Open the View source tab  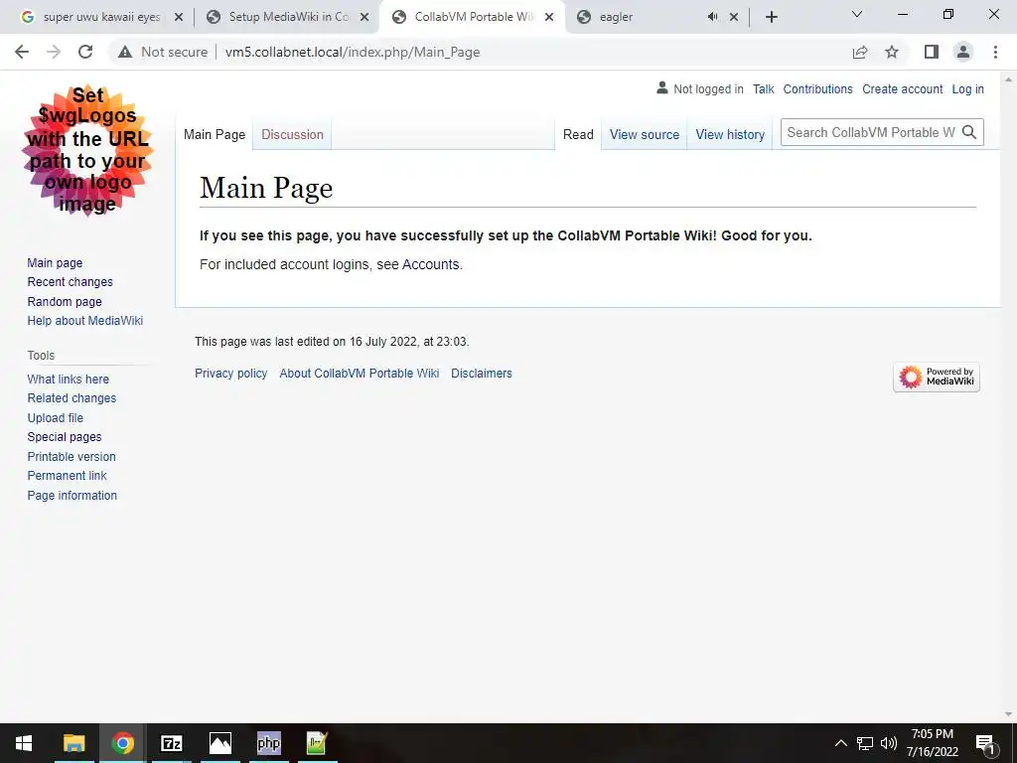tap(644, 134)
